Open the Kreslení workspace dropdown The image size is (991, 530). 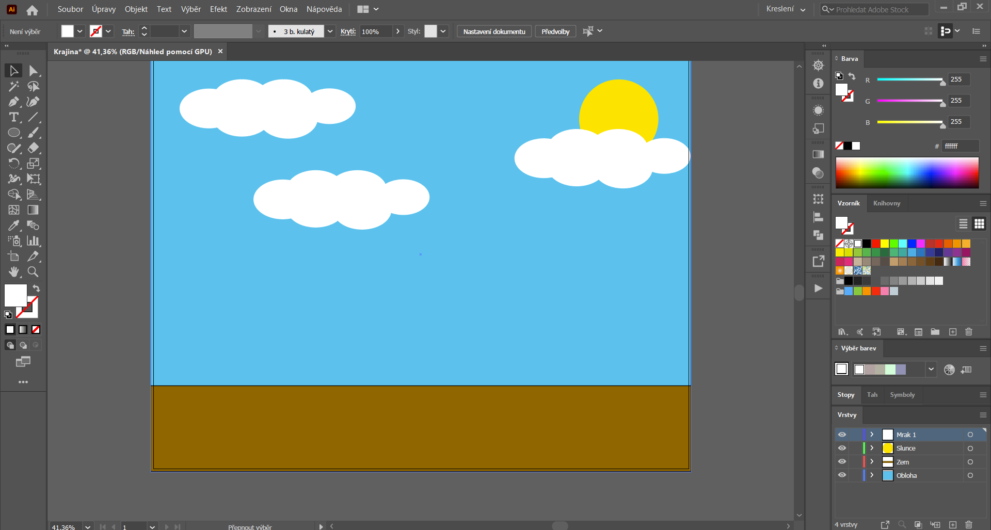coord(786,9)
